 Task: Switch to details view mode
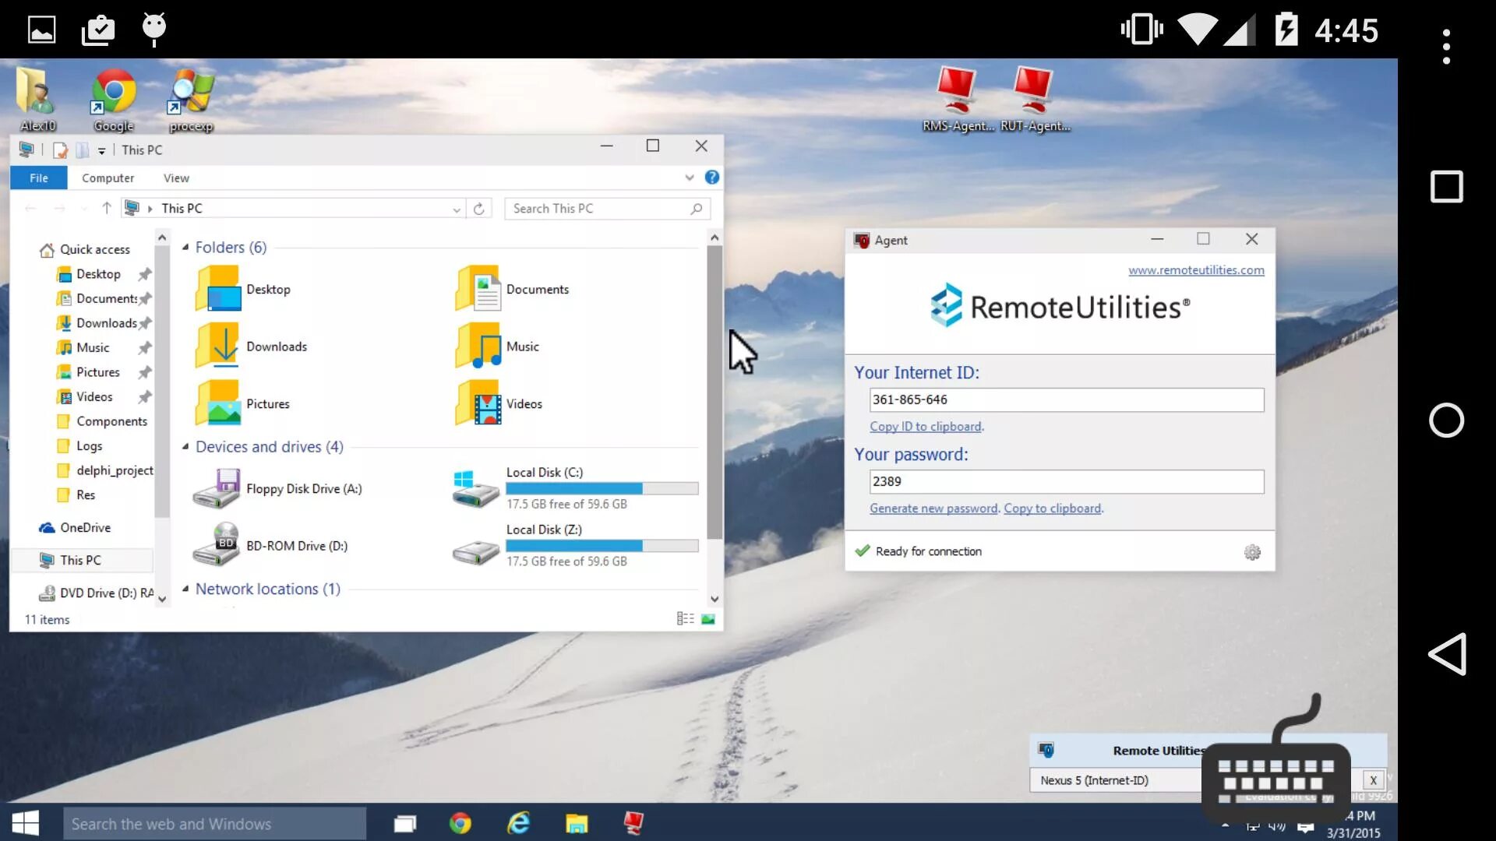tap(685, 619)
